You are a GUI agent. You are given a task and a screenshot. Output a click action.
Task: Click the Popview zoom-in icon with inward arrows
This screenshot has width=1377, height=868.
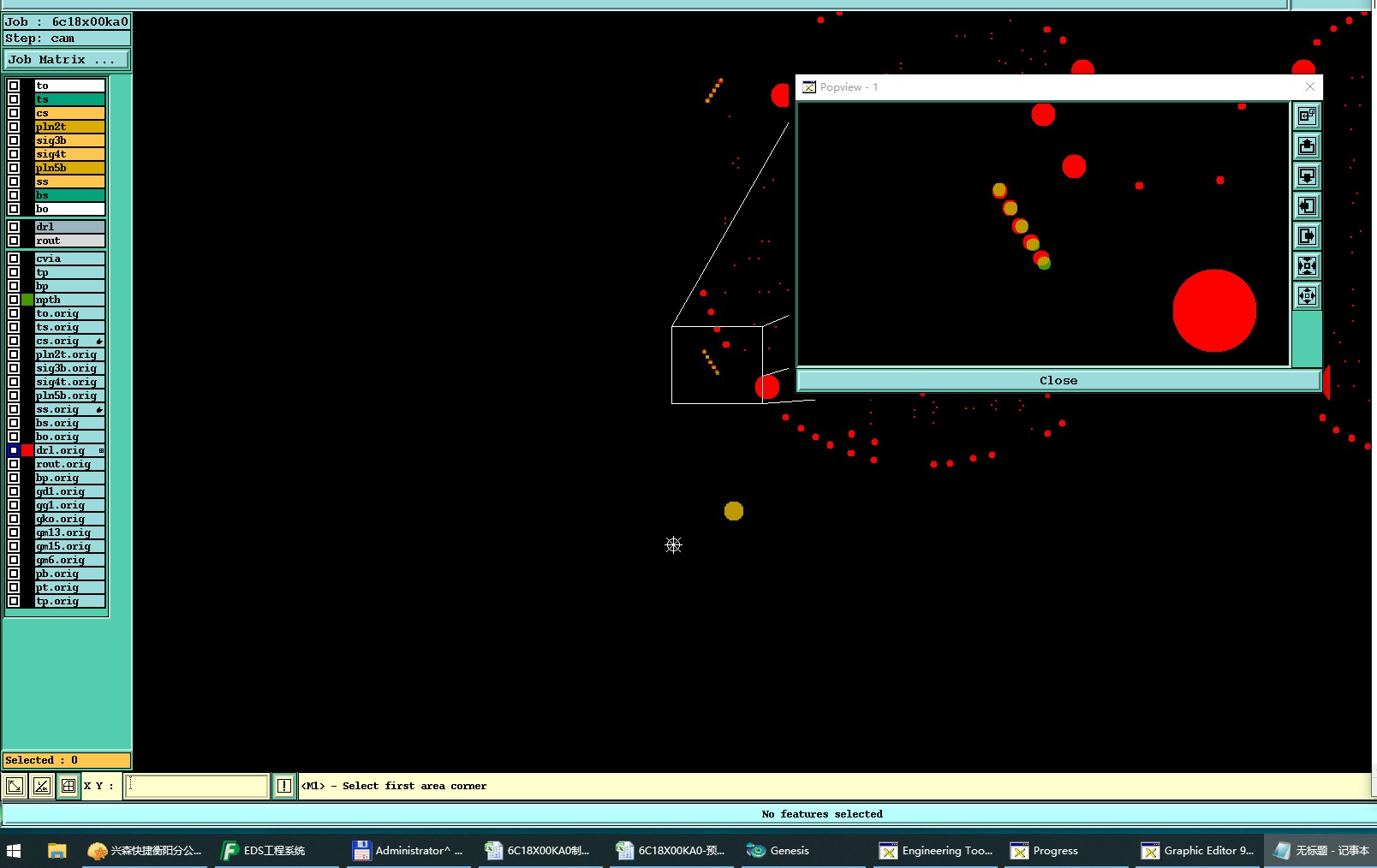[1307, 266]
